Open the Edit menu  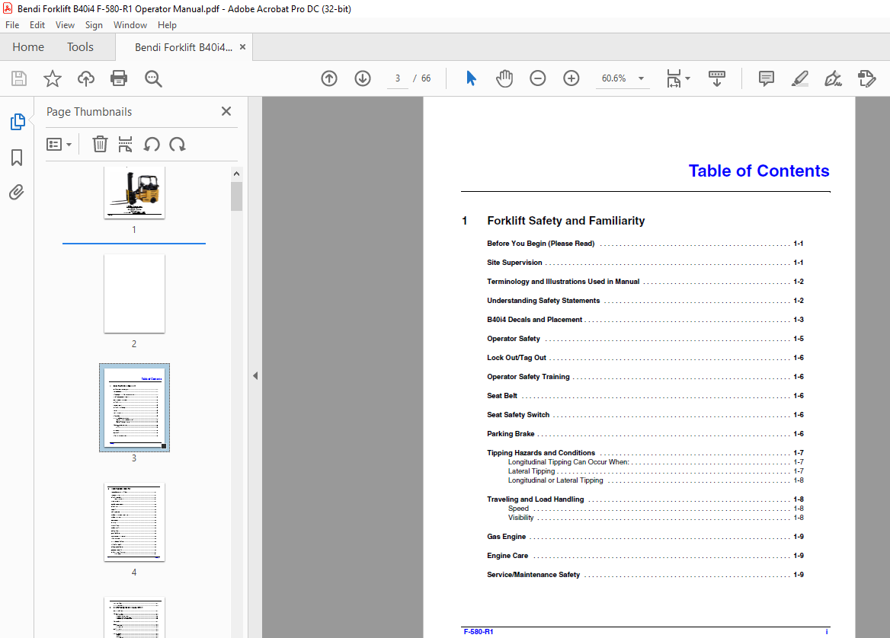coord(37,25)
